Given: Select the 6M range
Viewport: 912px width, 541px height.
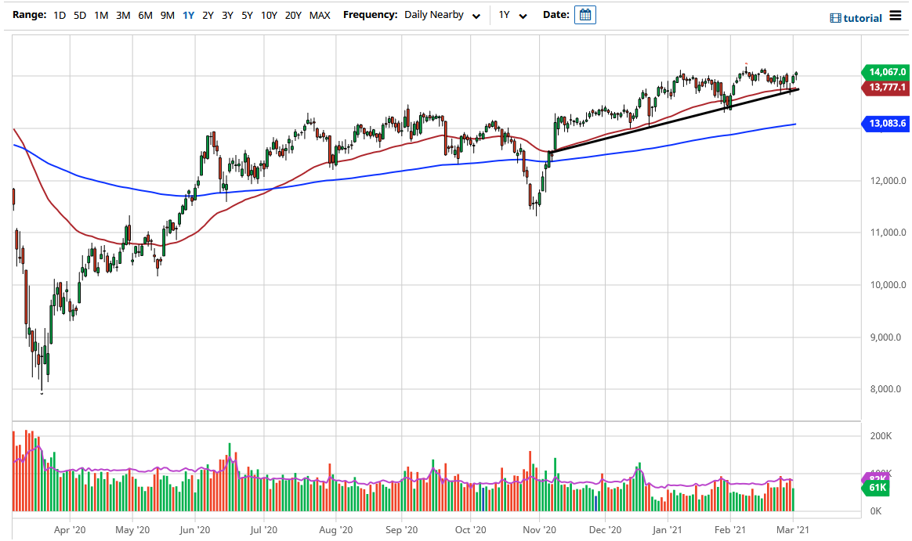Looking at the screenshot, I should [144, 14].
